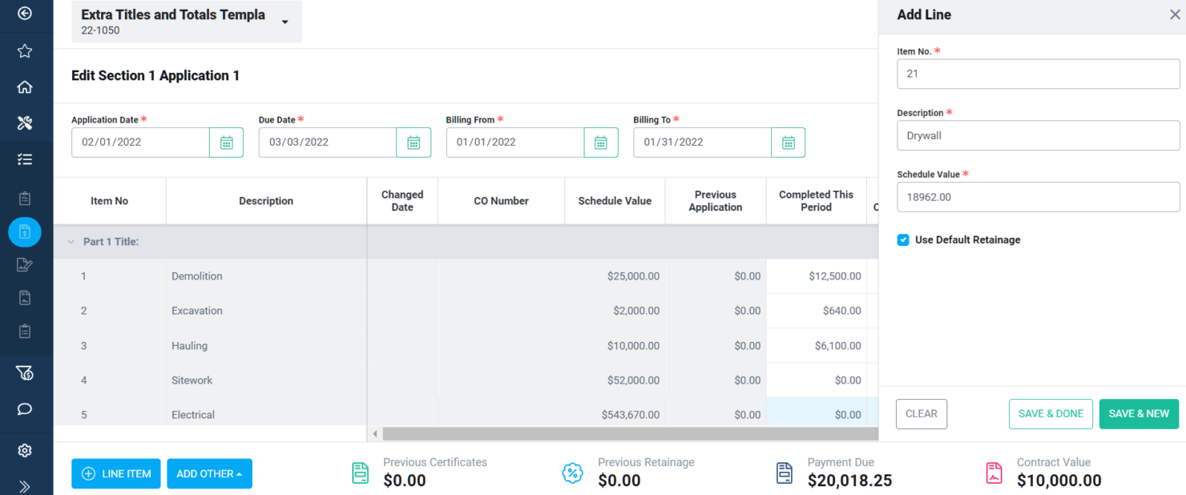
Task: Click the billing funnel dollar icon in sidebar
Action: tap(24, 372)
